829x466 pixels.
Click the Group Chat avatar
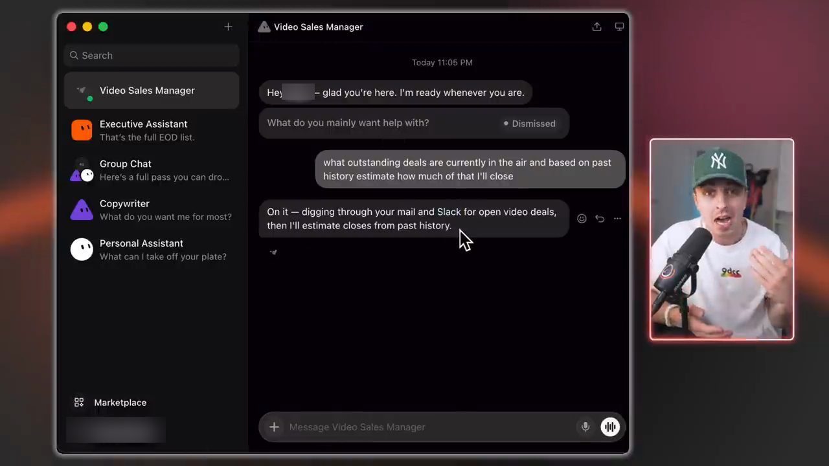[x=82, y=170]
